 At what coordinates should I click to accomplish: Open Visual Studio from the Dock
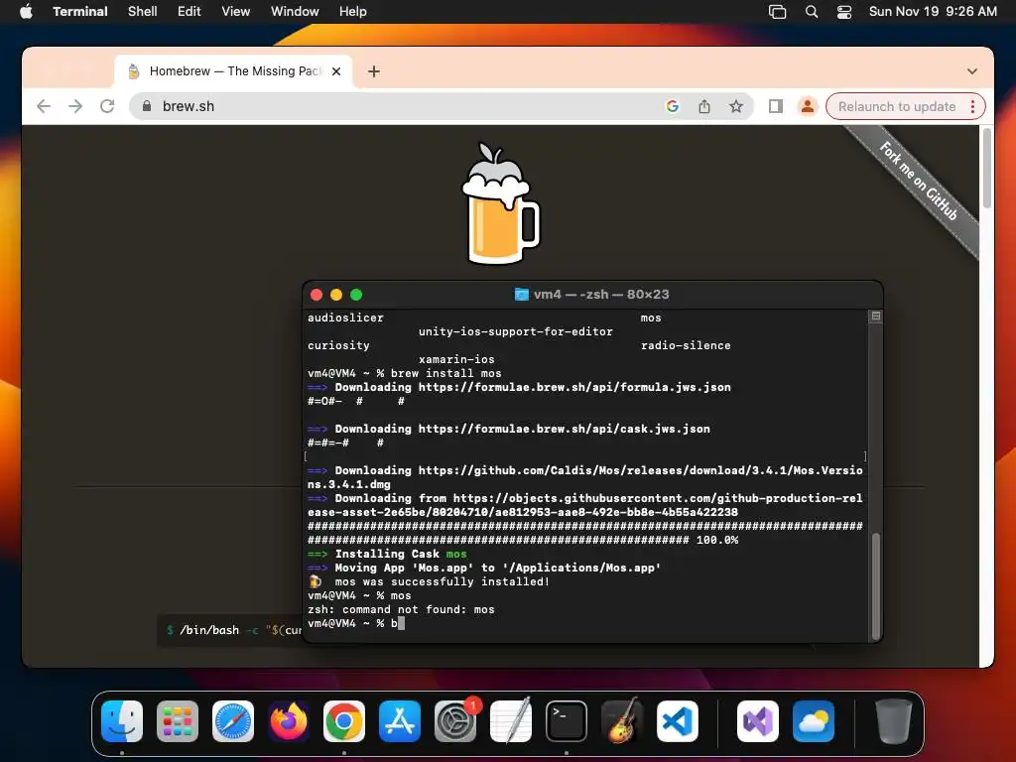point(757,721)
